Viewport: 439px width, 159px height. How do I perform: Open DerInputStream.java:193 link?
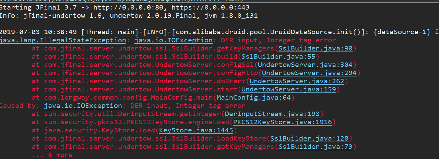(272, 114)
